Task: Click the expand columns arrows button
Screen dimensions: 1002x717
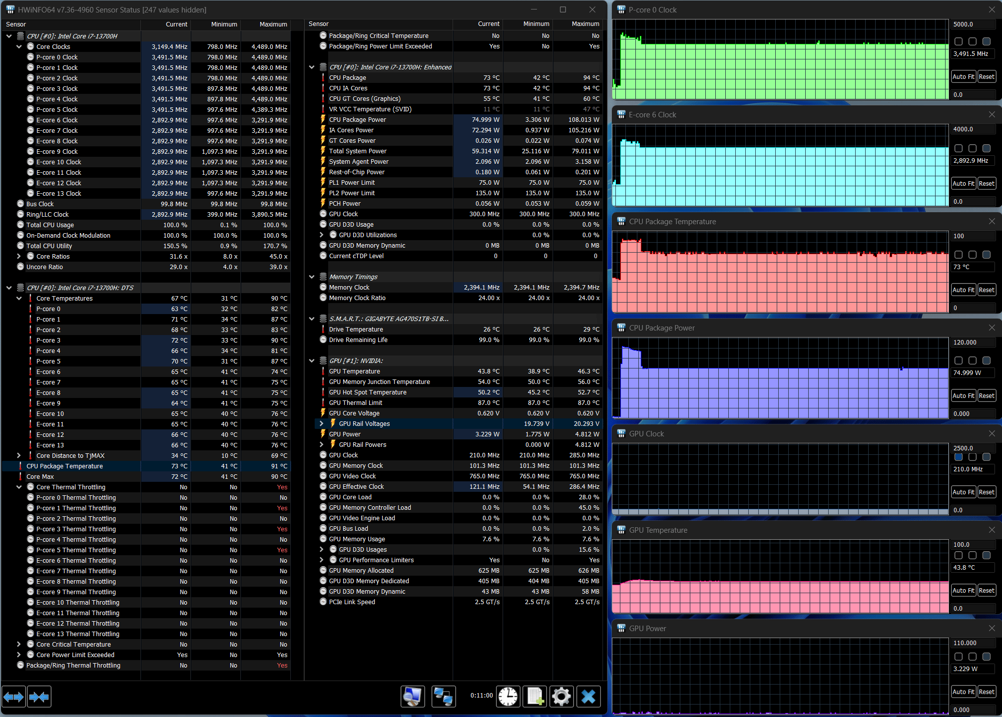Action: point(14,697)
